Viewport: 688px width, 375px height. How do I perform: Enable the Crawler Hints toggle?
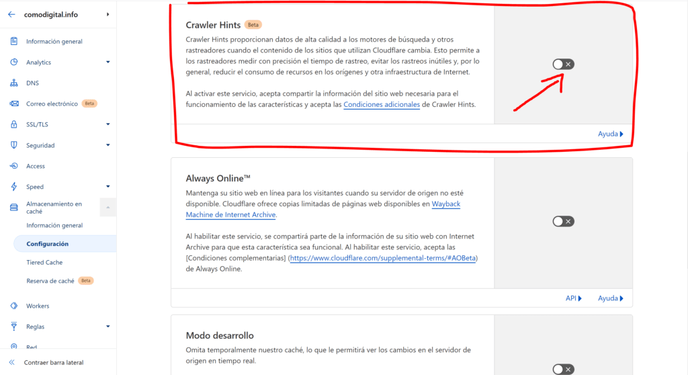tap(563, 64)
